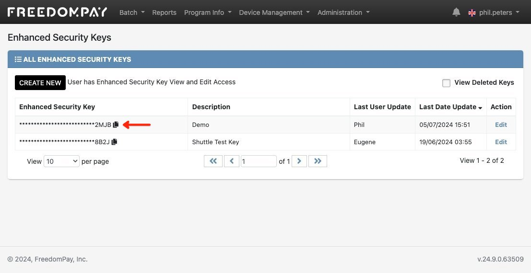Copy the Shuttle Test Key ending 8B2J
This screenshot has width=531, height=273.
pos(115,142)
